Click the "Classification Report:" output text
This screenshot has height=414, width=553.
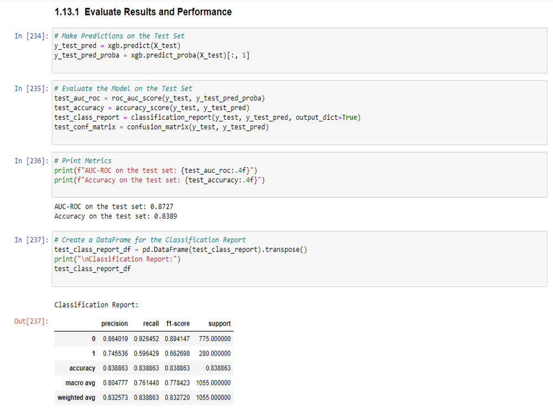tap(96, 305)
